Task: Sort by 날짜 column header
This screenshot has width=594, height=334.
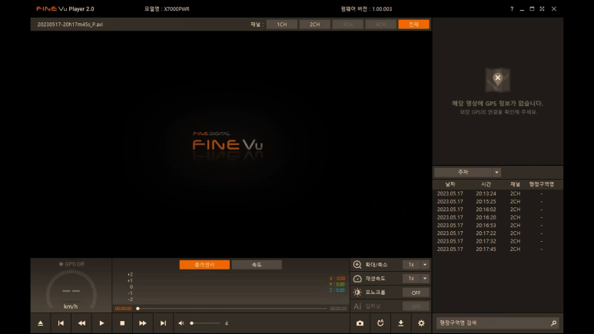Action: 450,184
